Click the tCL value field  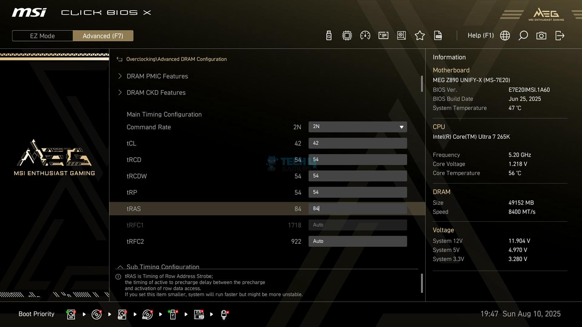tap(358, 143)
